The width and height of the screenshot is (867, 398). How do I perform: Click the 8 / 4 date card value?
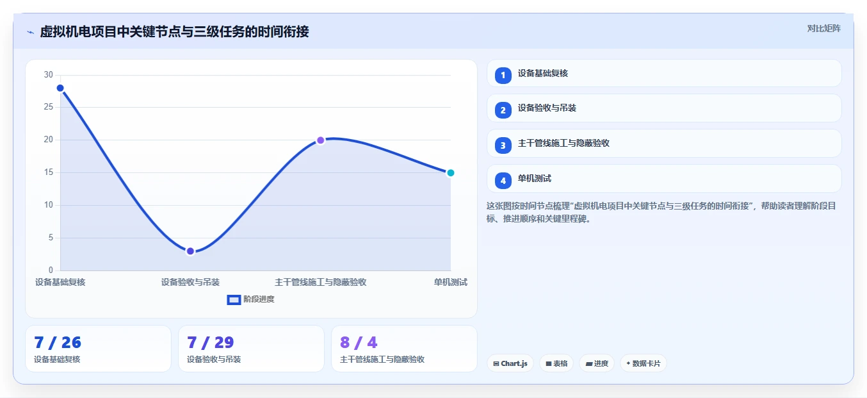click(x=359, y=342)
